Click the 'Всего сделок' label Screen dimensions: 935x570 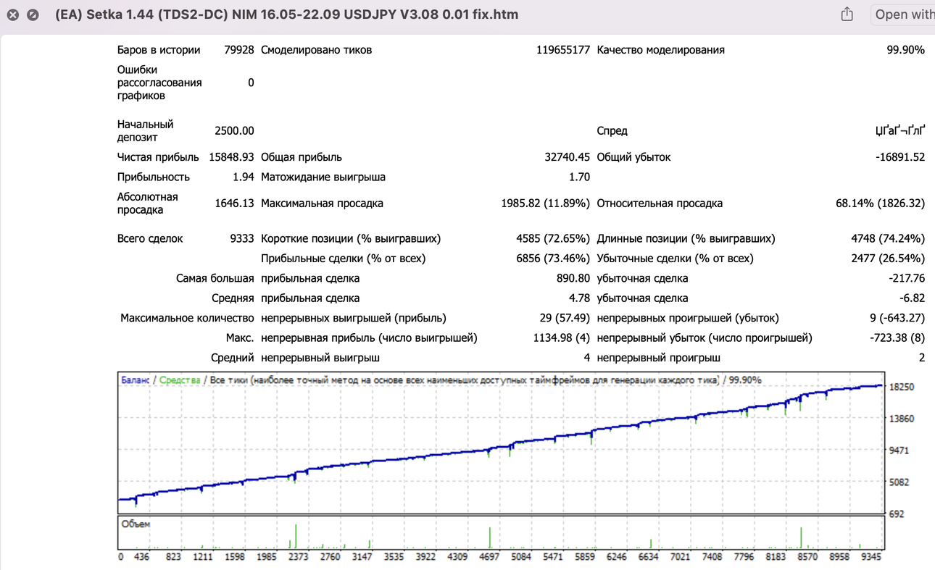(150, 238)
